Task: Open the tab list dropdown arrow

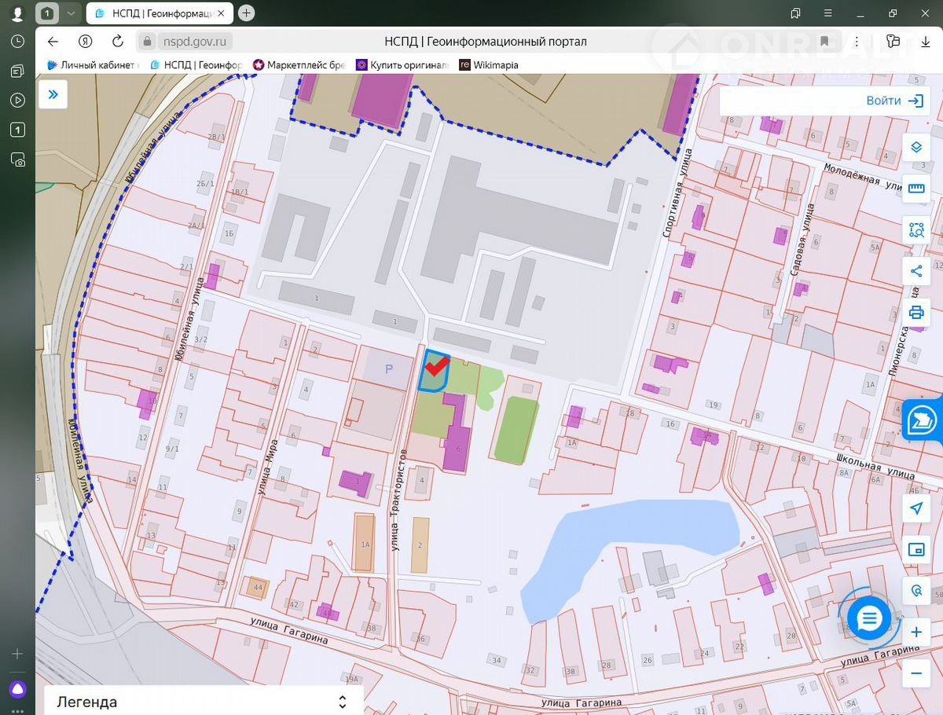Action: pyautogui.click(x=71, y=13)
